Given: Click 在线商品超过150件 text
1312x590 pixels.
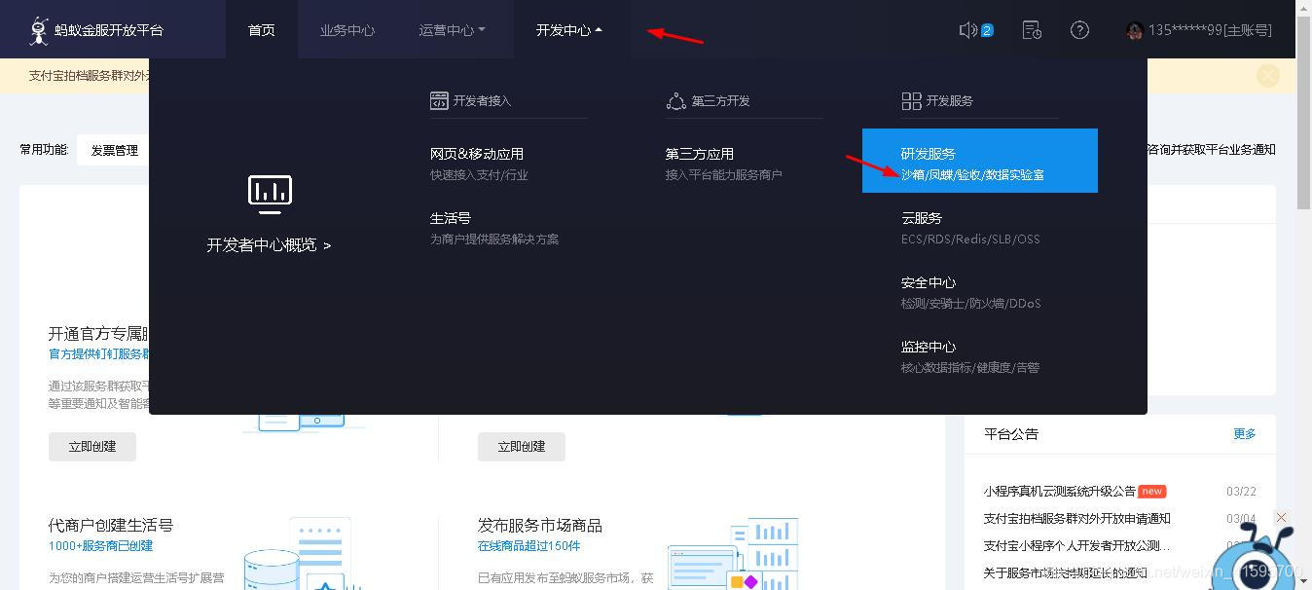Looking at the screenshot, I should pyautogui.click(x=528, y=546).
